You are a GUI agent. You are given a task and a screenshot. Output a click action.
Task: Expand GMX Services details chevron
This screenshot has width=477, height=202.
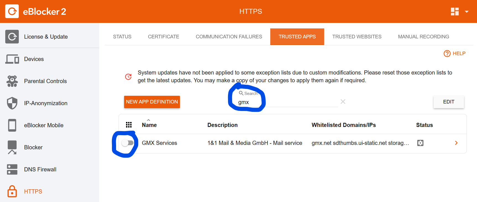(x=456, y=143)
